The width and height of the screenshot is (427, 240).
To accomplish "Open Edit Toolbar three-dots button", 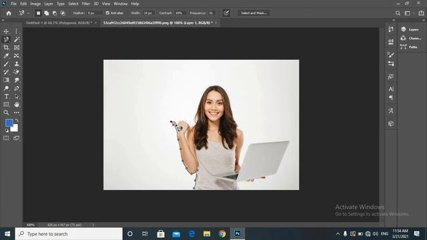I will [x=17, y=113].
